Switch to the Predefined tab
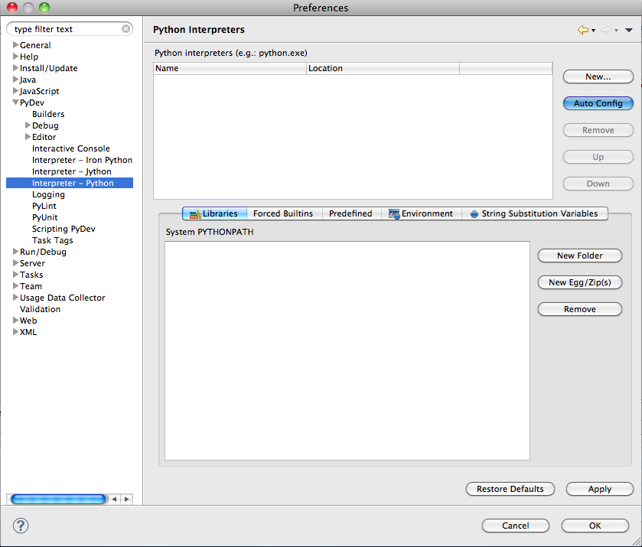642x547 pixels. 350,213
